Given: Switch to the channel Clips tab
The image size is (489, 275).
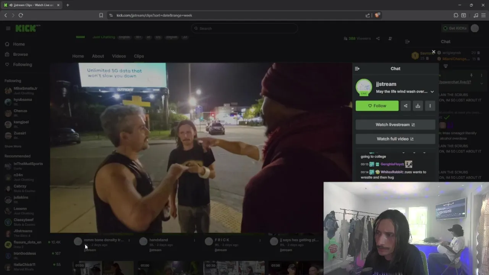Looking at the screenshot, I should [139, 56].
